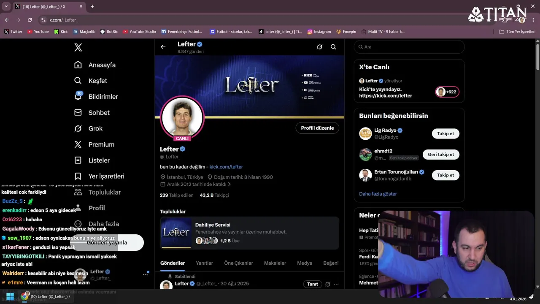Select Gönderiler tab
The width and height of the screenshot is (540, 304).
(173, 263)
